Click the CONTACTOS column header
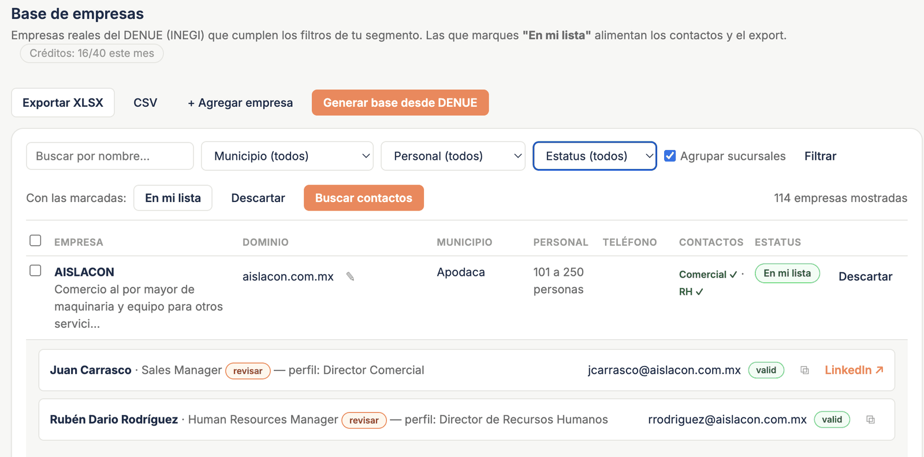Screen dimensions: 924x457 (x=711, y=242)
